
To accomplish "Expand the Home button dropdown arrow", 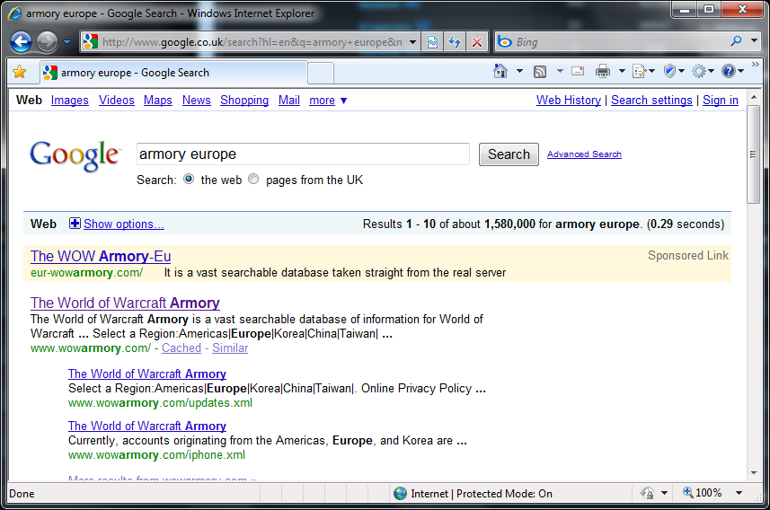I will [x=519, y=71].
